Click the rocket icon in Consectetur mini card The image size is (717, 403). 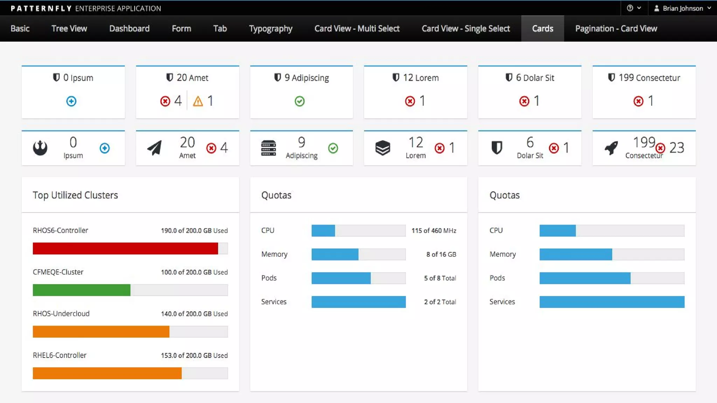(611, 148)
